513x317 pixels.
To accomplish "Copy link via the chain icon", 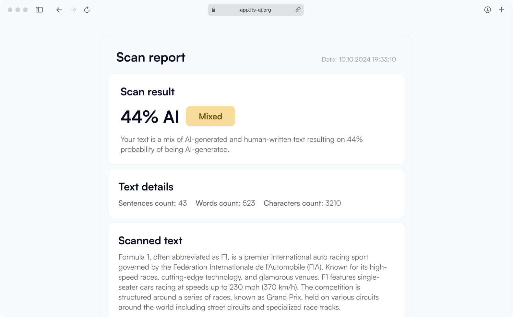I will 298,10.
